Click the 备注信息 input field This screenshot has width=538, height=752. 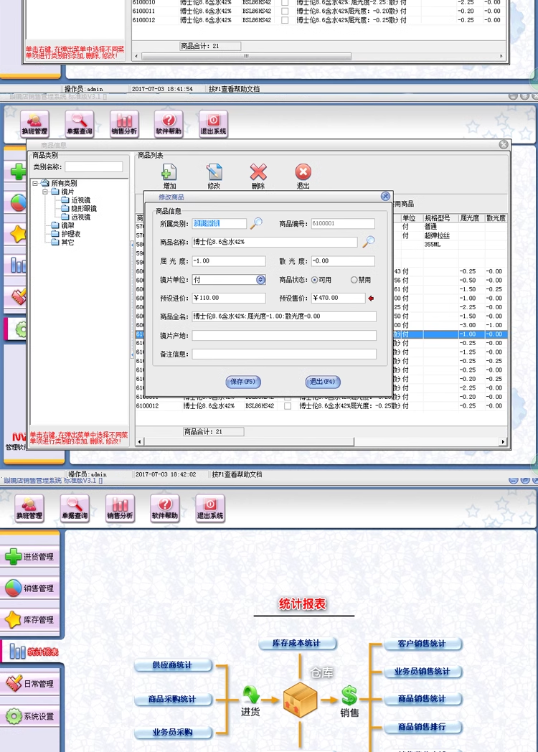[284, 354]
